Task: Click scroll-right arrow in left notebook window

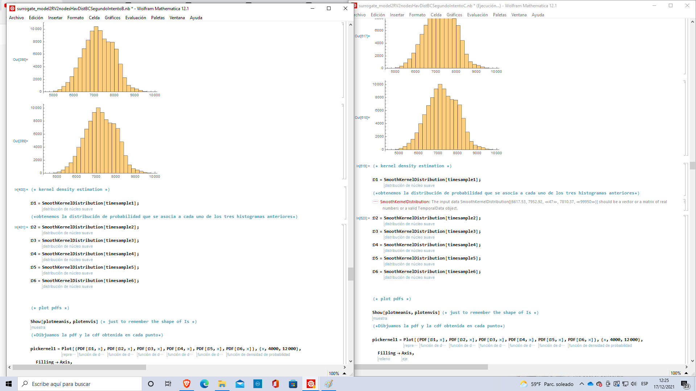Action: [x=344, y=367]
